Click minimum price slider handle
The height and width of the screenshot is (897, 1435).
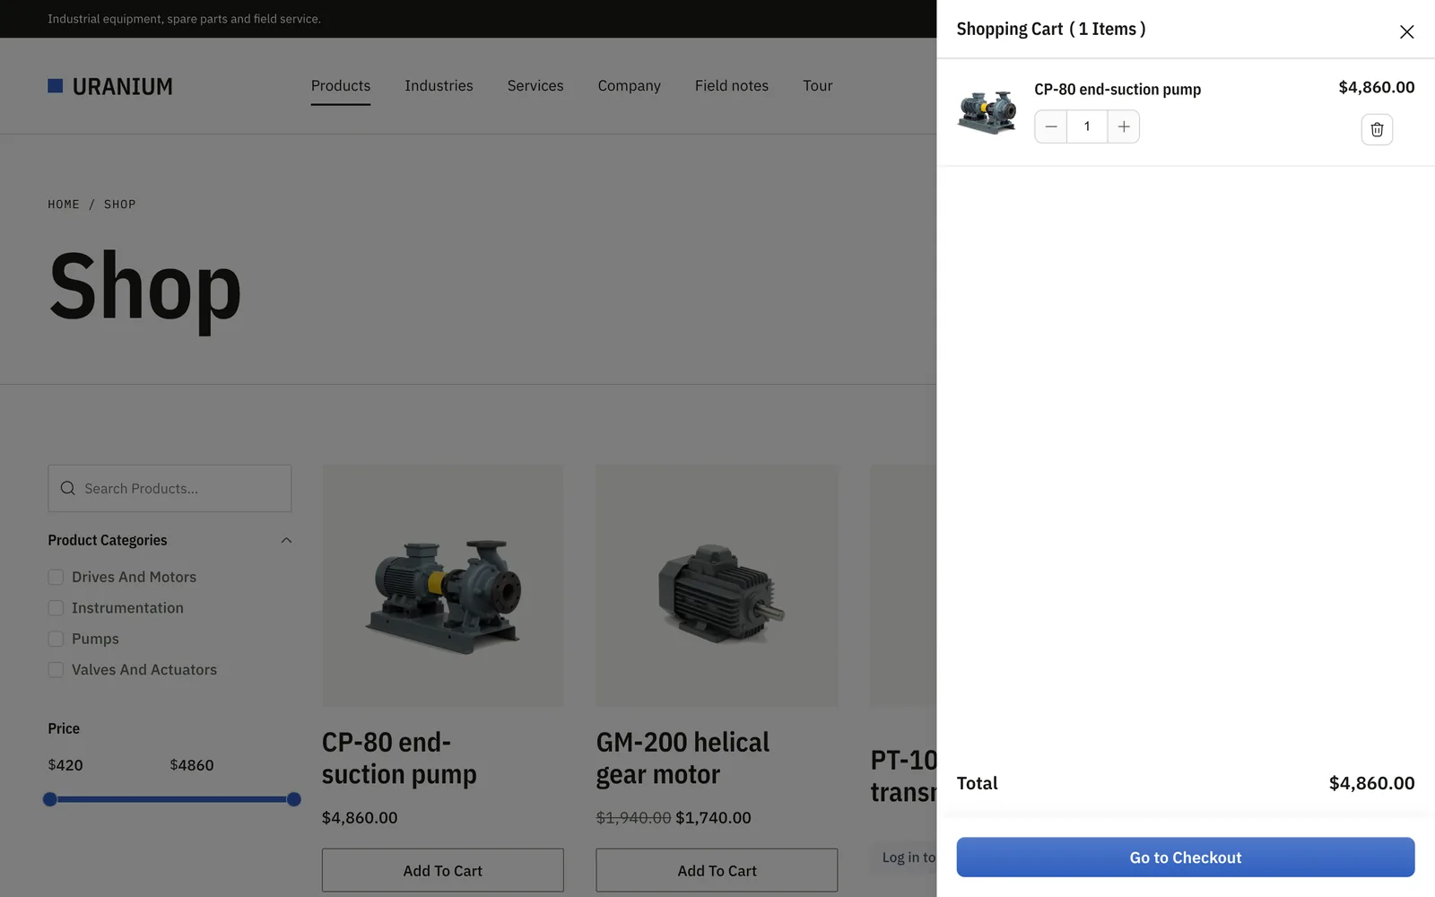click(x=50, y=799)
